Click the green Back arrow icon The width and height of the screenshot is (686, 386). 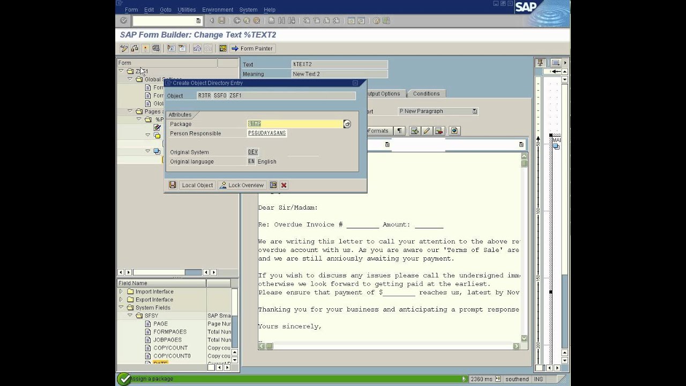(237, 20)
